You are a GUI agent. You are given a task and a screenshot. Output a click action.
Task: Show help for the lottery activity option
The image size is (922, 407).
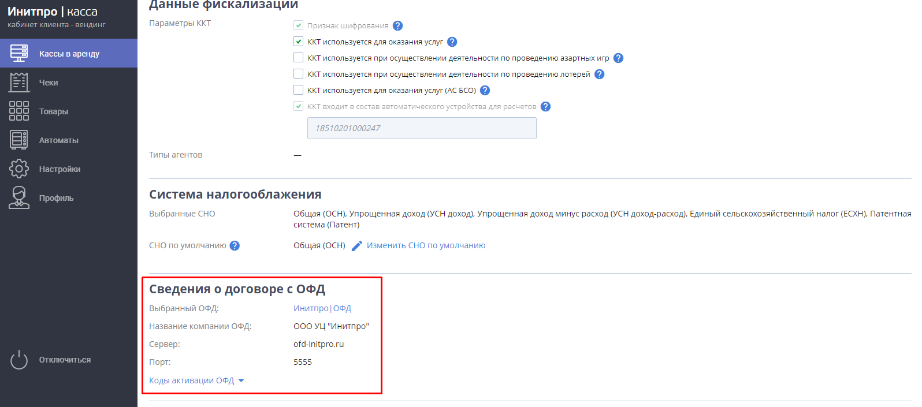click(x=600, y=74)
